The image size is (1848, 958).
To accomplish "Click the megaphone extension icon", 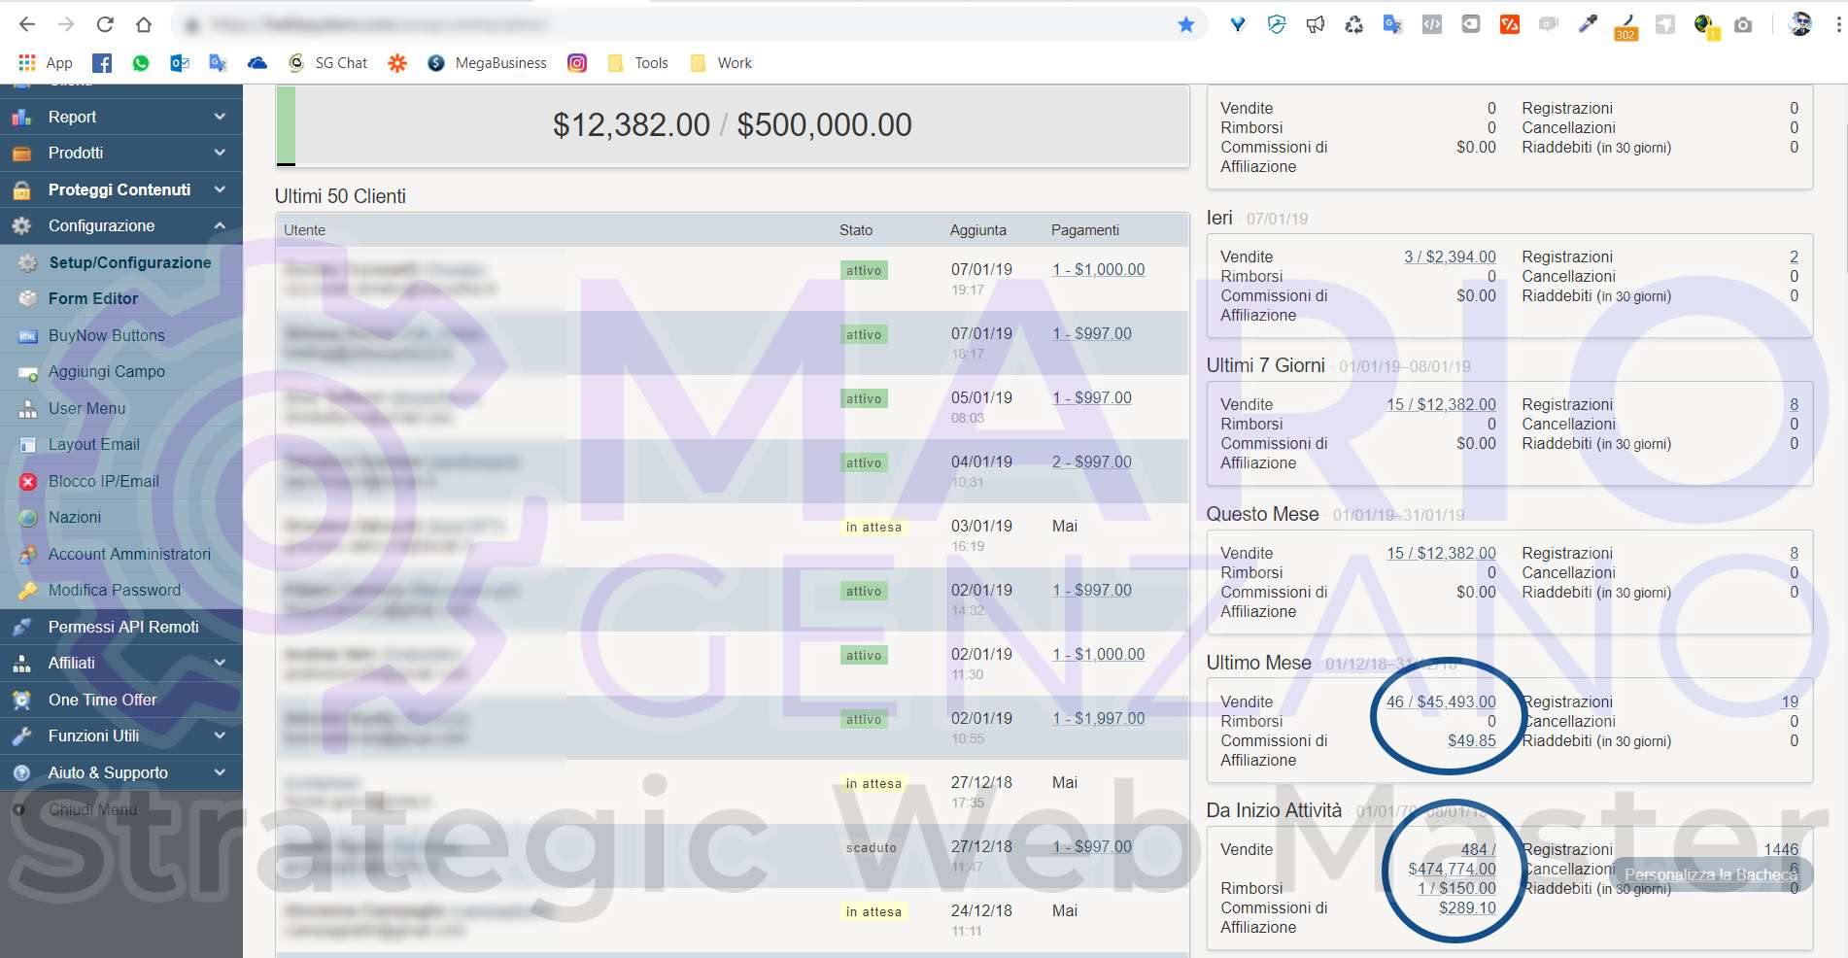I will click(1316, 24).
